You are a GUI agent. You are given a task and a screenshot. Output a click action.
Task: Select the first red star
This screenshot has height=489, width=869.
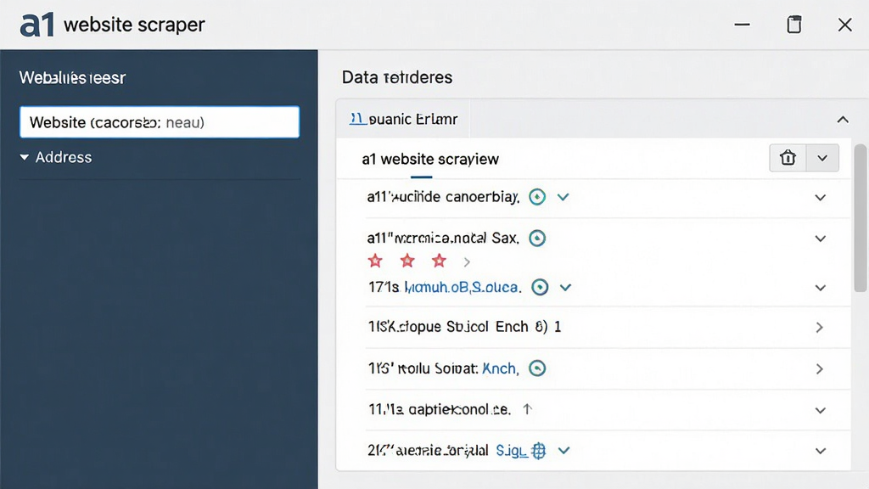coord(375,261)
